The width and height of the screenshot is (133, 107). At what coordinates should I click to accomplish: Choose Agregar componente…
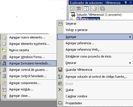29,83
